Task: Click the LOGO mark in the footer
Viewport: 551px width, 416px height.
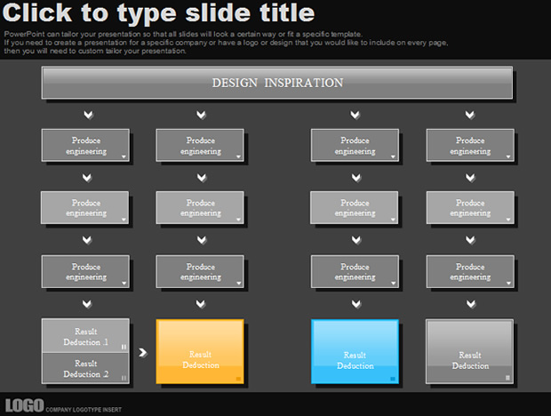Action: point(24,405)
